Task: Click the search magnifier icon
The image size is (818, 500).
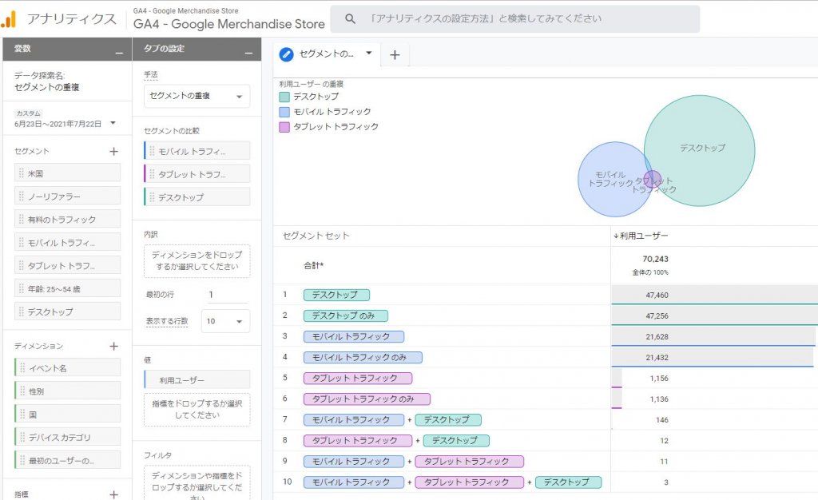Action: pyautogui.click(x=350, y=18)
